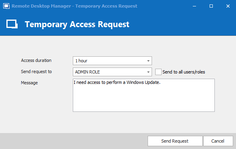
Task: Minimize the Temporary Access Request window
Action: [x=194, y=6]
